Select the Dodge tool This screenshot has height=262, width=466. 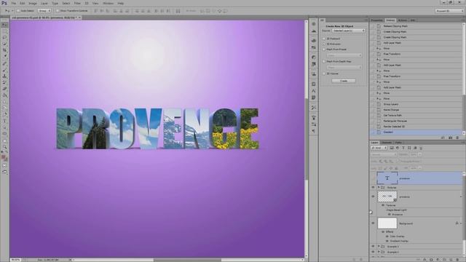(4, 108)
